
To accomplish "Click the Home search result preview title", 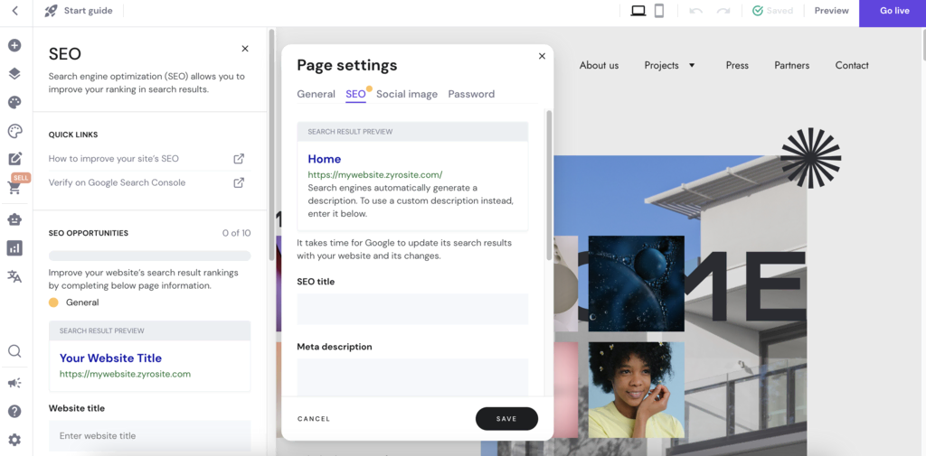I will tap(325, 159).
